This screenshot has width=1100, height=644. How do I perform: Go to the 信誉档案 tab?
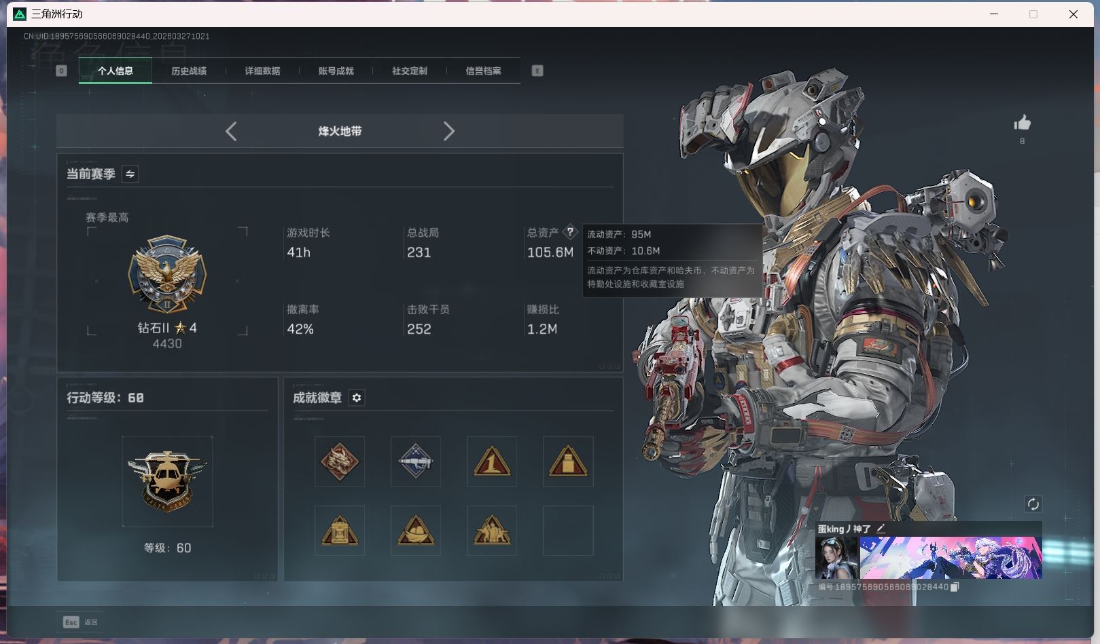point(483,71)
